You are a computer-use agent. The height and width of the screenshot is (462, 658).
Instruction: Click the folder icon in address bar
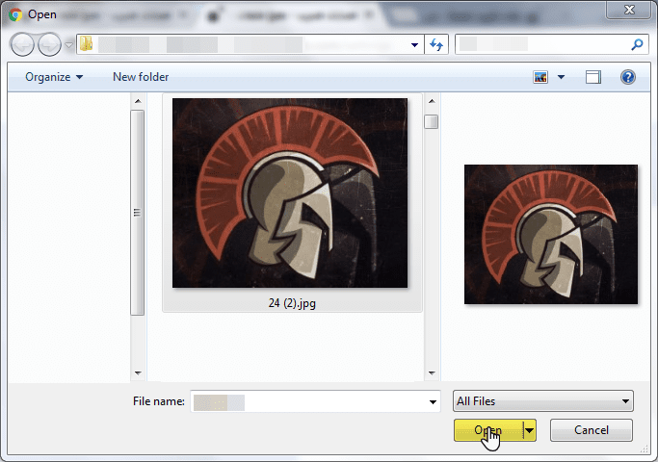tap(86, 44)
